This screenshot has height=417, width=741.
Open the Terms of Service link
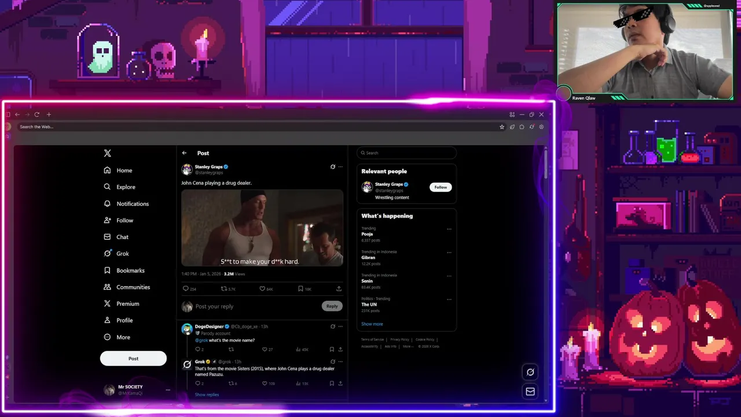pos(372,339)
